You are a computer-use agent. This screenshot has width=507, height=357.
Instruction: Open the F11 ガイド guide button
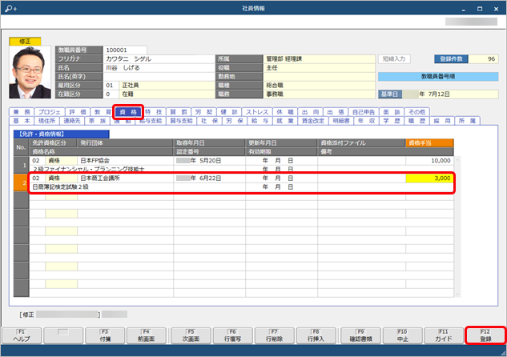click(x=444, y=335)
